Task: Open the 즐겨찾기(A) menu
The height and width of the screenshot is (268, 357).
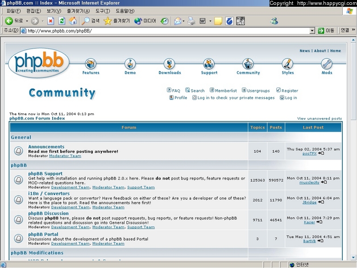Action: (79, 11)
